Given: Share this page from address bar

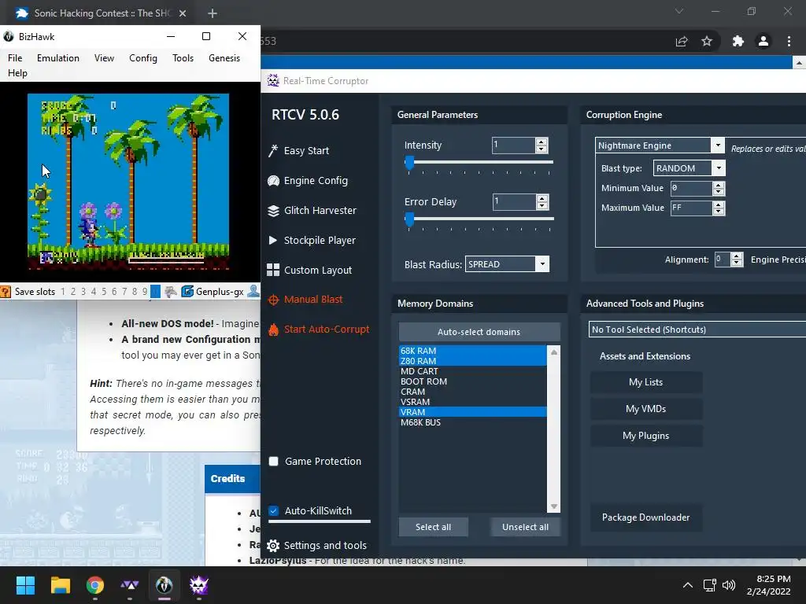Looking at the screenshot, I should (682, 41).
